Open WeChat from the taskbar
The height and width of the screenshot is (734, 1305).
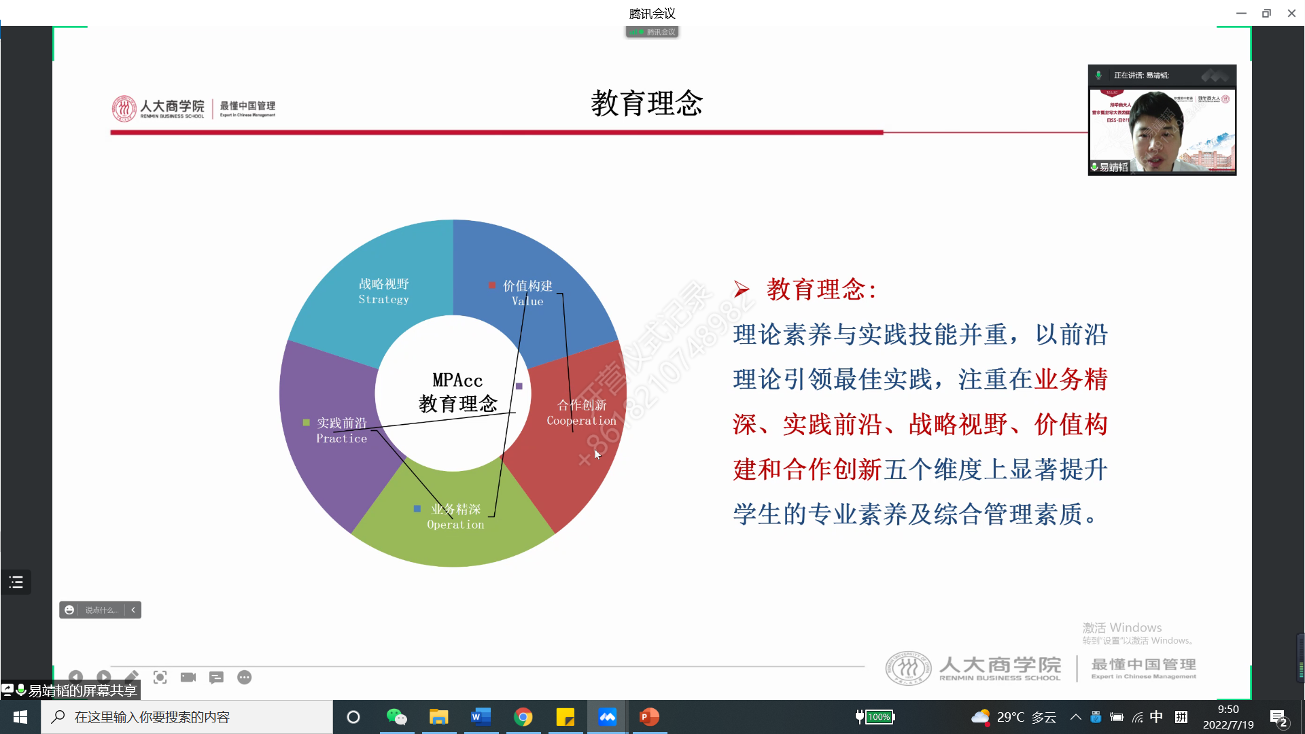[396, 717]
